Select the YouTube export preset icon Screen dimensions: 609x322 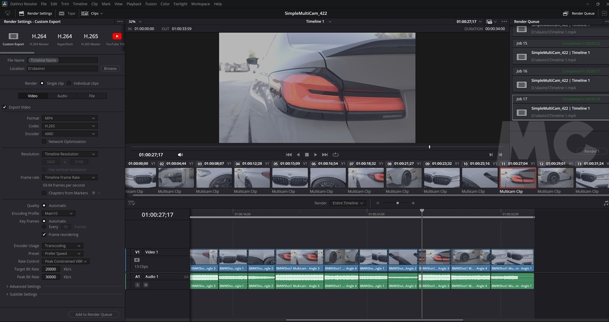117,36
